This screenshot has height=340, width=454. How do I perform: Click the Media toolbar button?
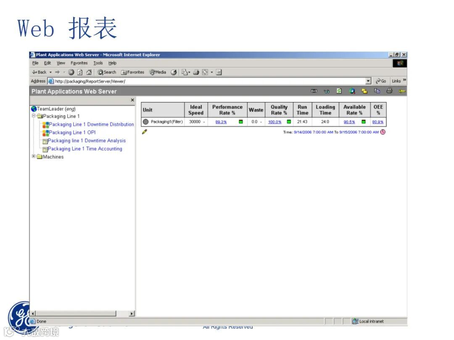tap(158, 72)
